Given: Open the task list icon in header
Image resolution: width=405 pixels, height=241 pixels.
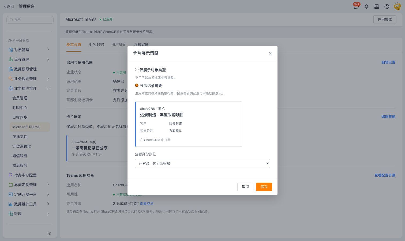Looking at the screenshot, I should 377,6.
